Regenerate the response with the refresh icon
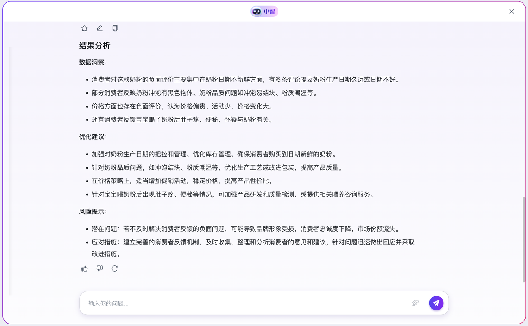Screen dimensions: 528x326 (x=115, y=269)
